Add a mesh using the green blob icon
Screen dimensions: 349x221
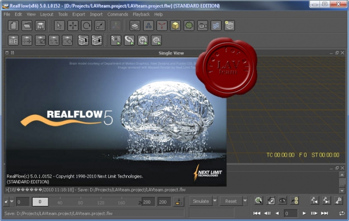pos(189,26)
